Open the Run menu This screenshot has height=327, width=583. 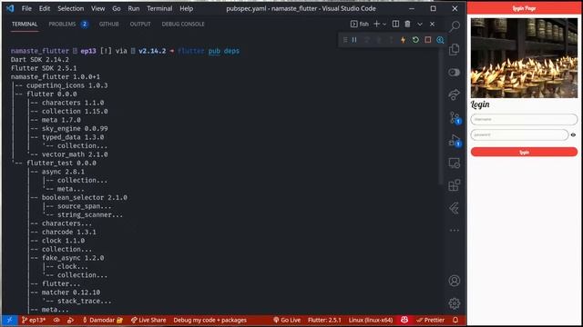click(134, 8)
